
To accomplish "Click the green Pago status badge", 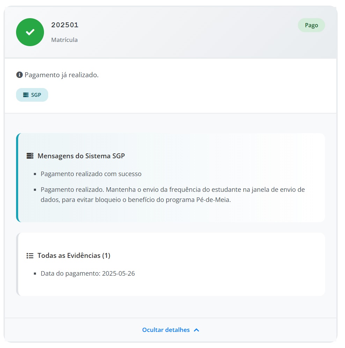I will [311, 25].
